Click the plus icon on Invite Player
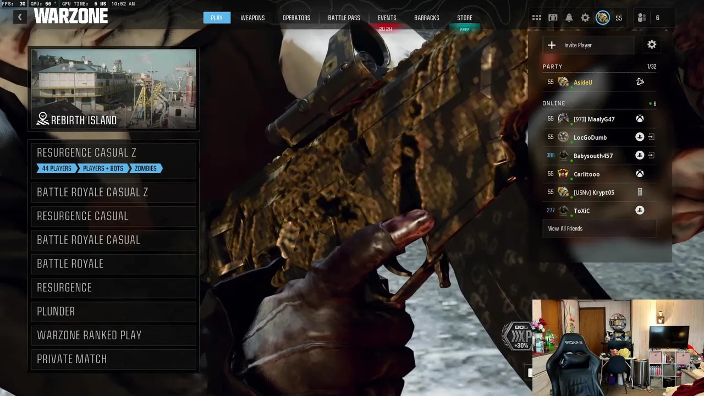The height and width of the screenshot is (396, 704). (552, 45)
